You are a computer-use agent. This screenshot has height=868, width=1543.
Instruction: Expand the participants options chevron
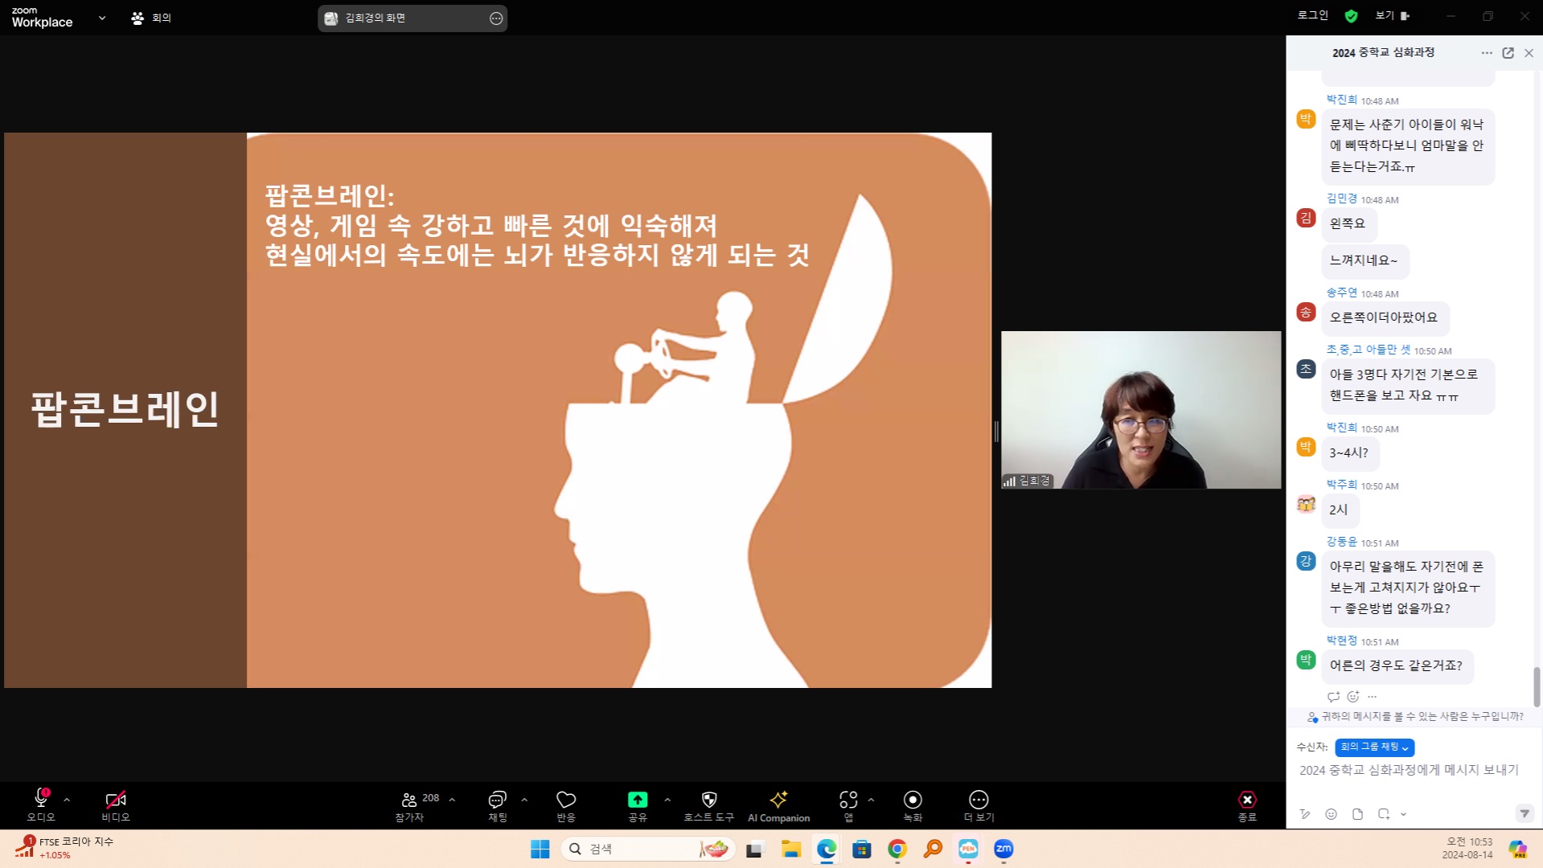click(452, 800)
